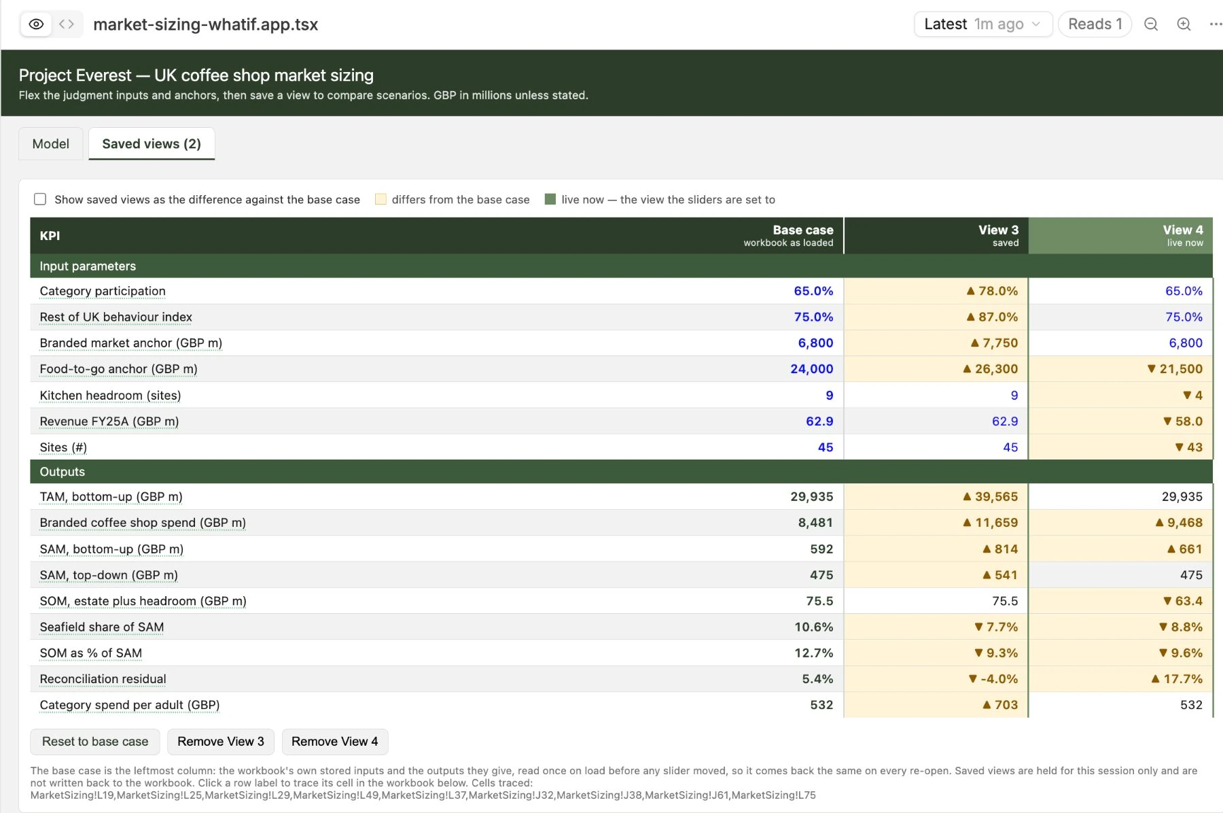Click Remove View 4 button
This screenshot has width=1223, height=813.
335,742
